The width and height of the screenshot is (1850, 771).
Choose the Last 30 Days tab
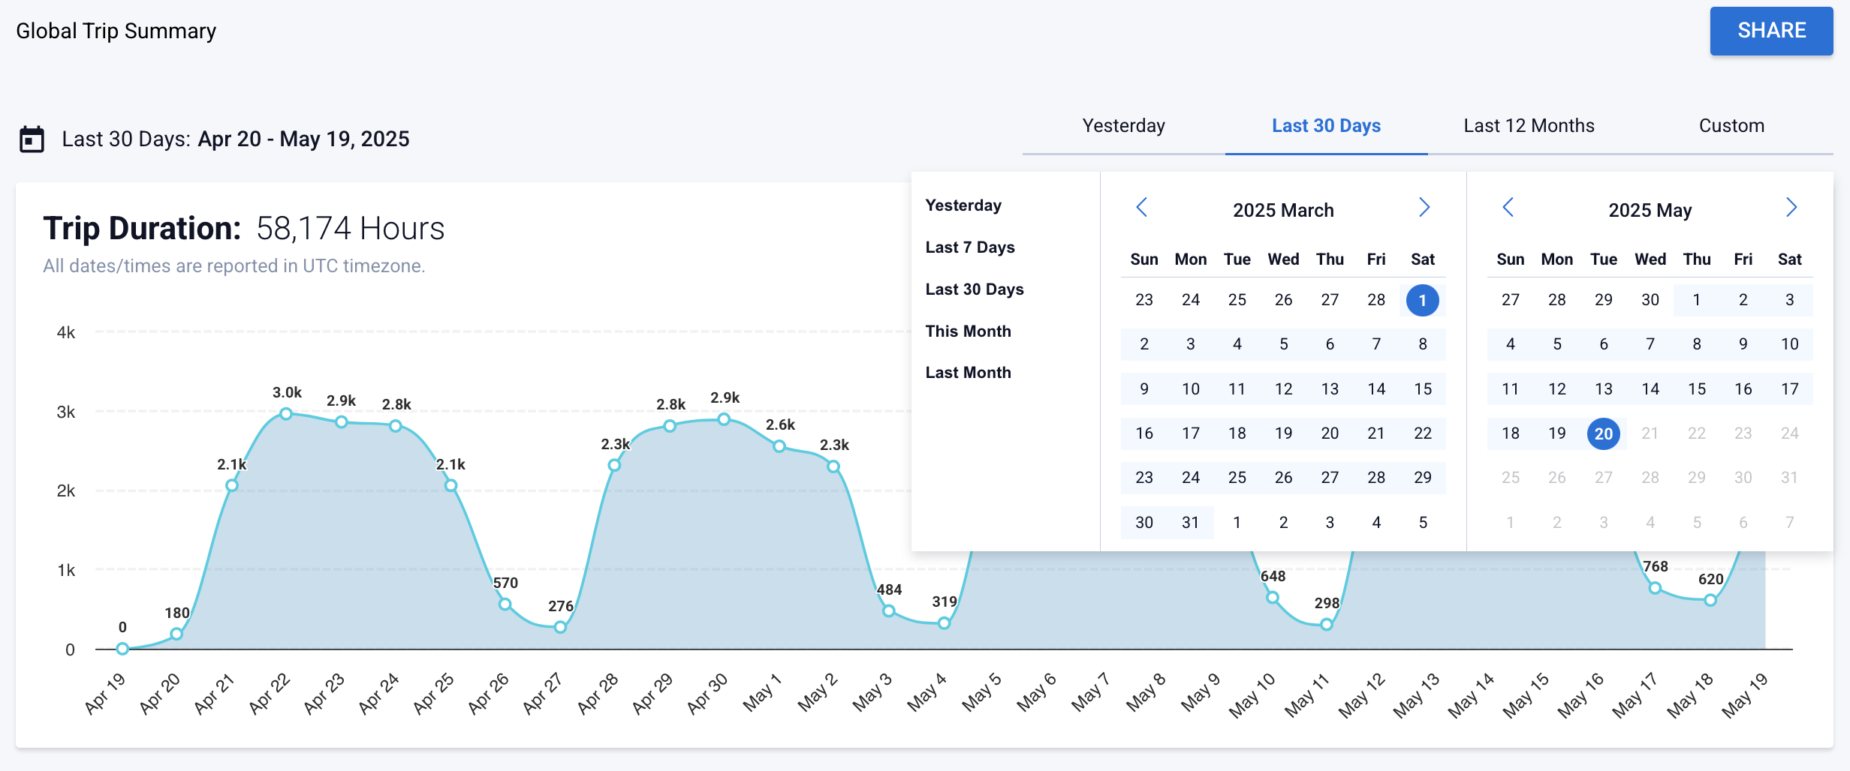[1326, 126]
